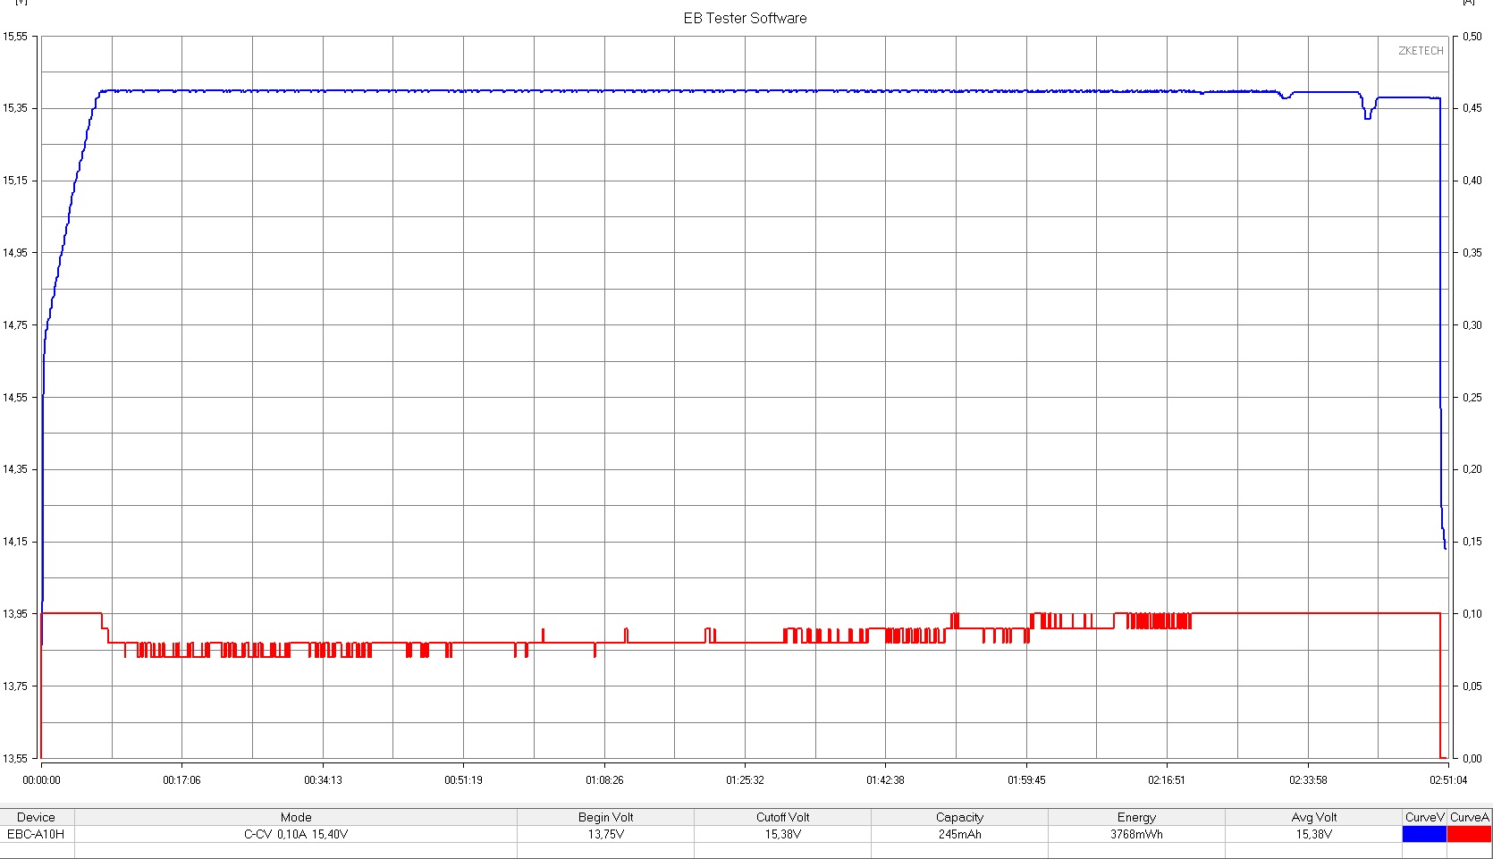Click the C-CV 0,10A 15,40V mode cell
Viewport: 1493px width, 859px height.
click(296, 834)
